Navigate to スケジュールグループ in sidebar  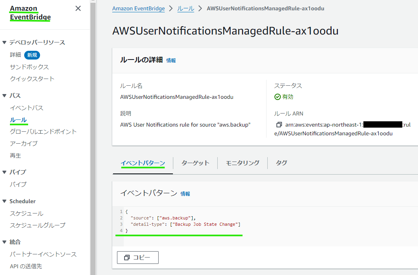coord(38,225)
